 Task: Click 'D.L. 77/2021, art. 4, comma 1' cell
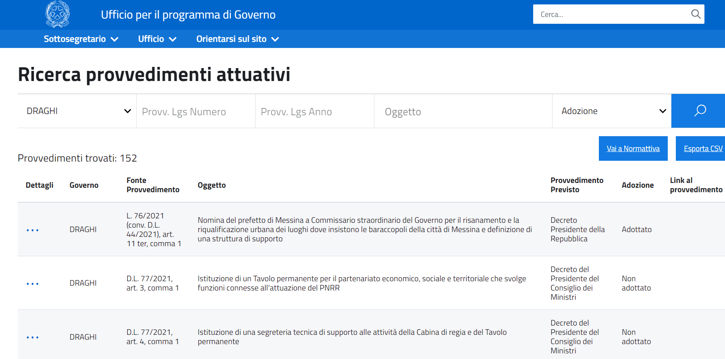(152, 337)
